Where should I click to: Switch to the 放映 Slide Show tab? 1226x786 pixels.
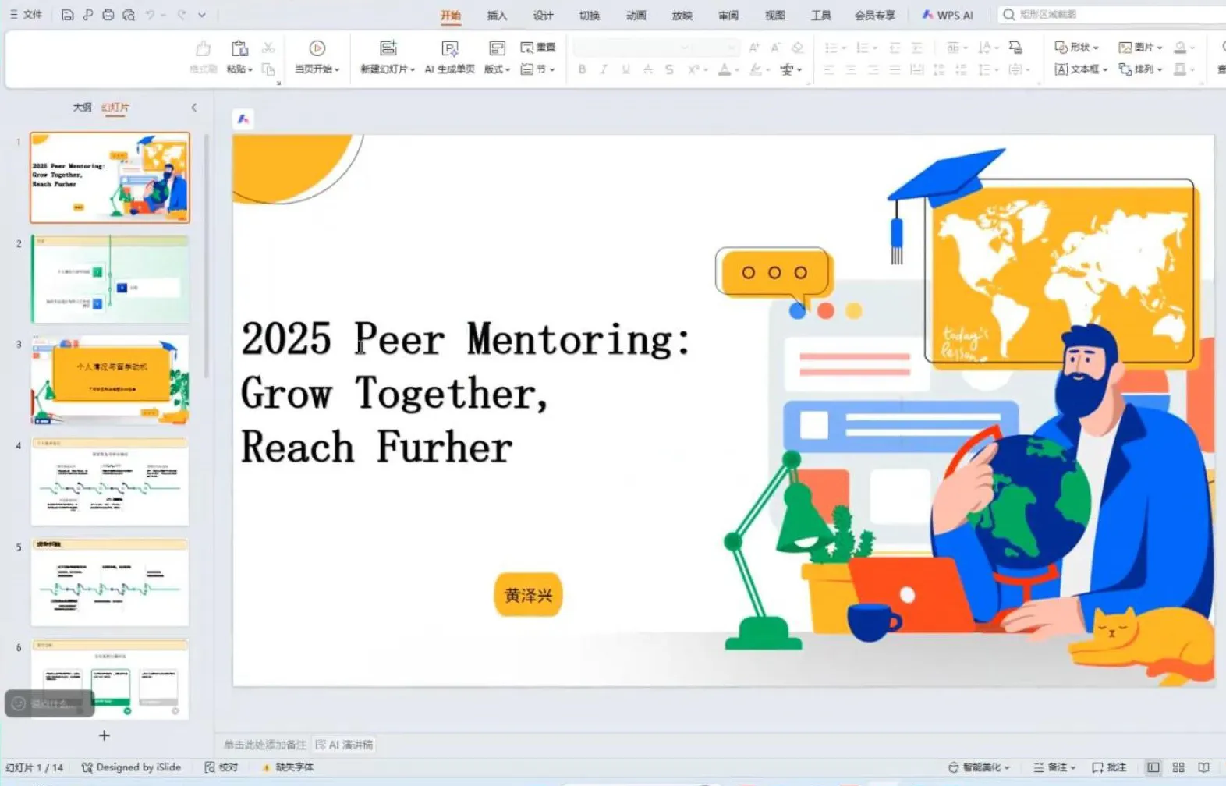(682, 16)
